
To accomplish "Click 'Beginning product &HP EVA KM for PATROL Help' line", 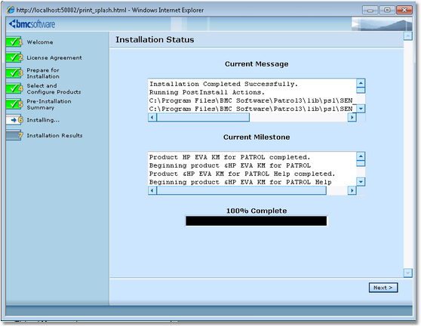I will (241, 182).
